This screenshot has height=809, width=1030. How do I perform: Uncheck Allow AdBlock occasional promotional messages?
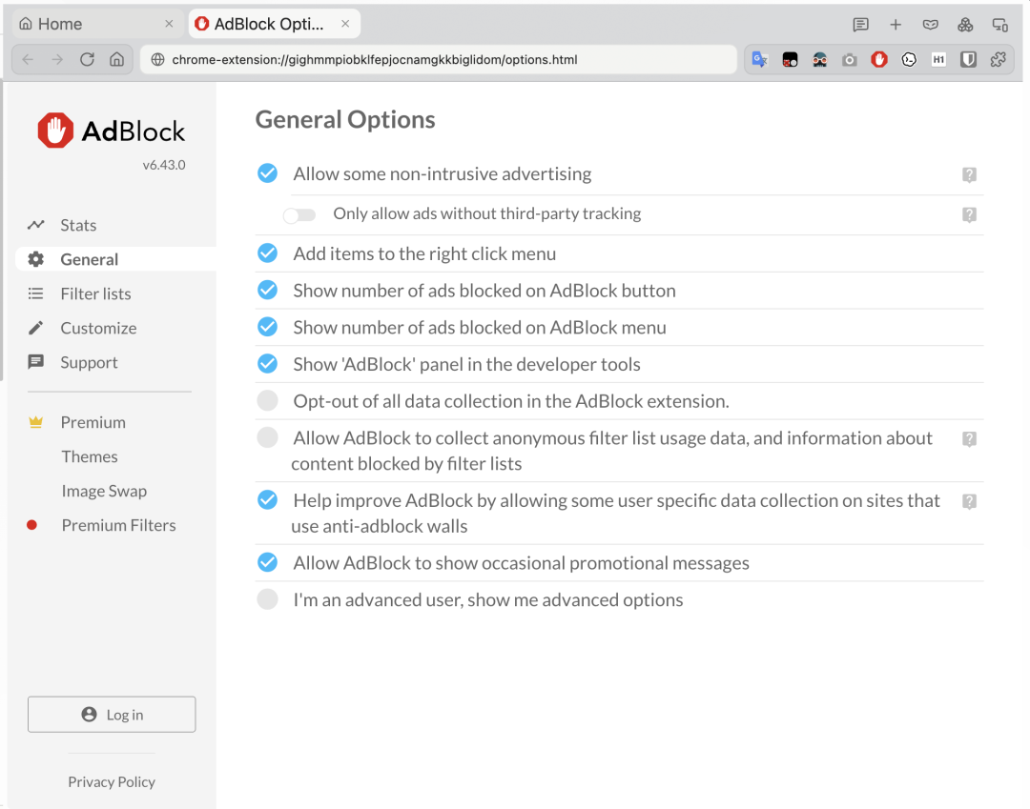pos(267,562)
